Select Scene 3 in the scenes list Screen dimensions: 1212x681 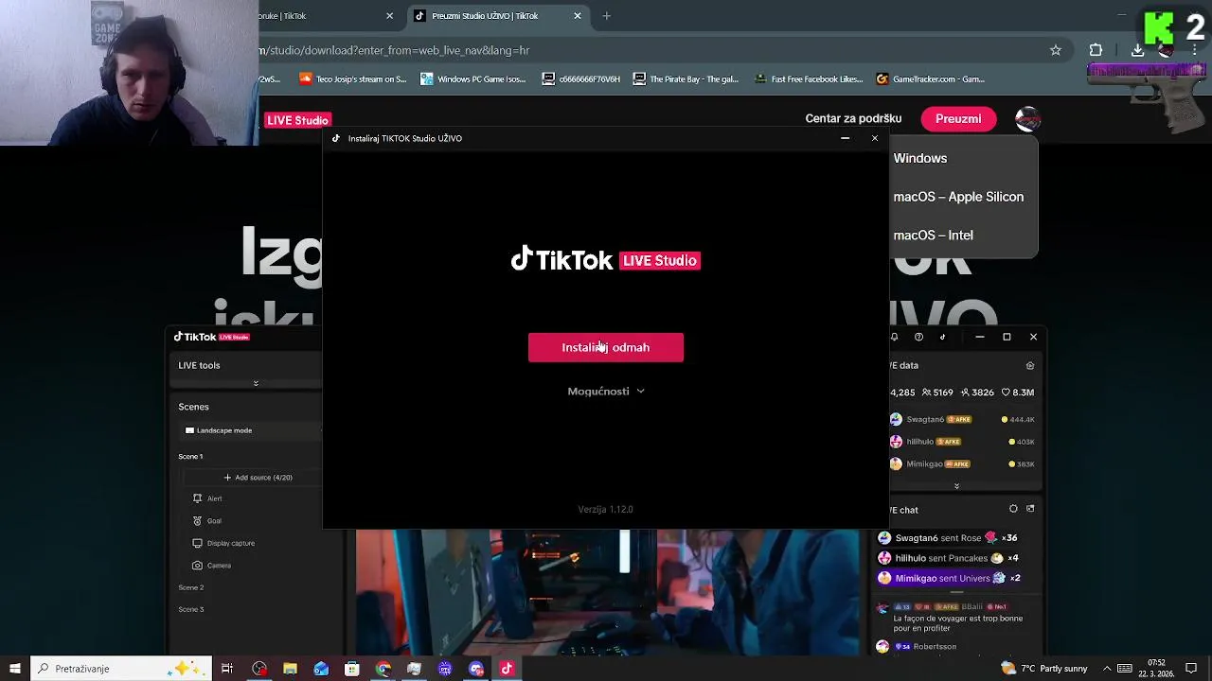coord(190,609)
